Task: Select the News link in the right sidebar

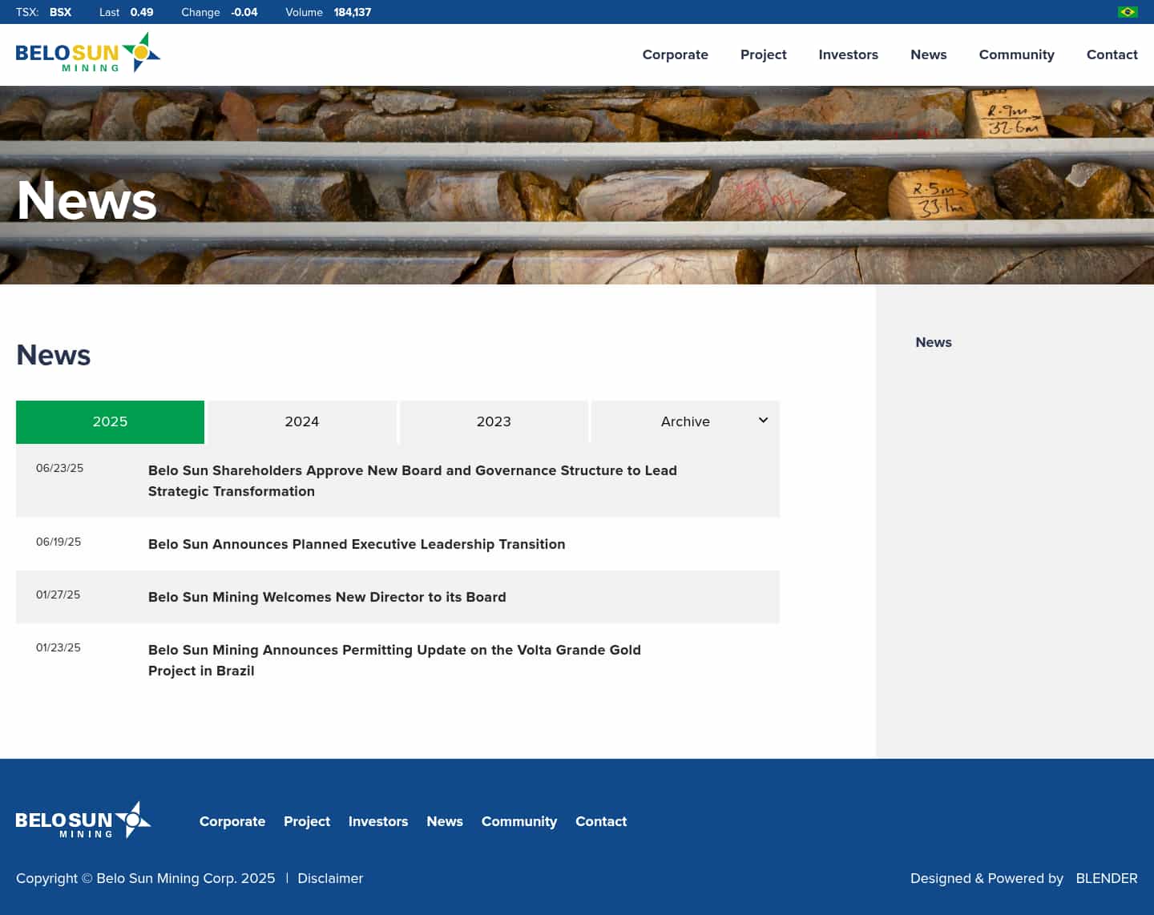Action: pos(934,342)
